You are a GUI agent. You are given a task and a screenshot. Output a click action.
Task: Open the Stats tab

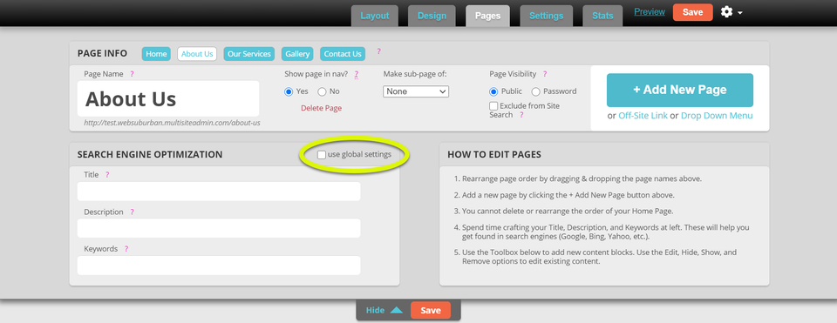(602, 16)
